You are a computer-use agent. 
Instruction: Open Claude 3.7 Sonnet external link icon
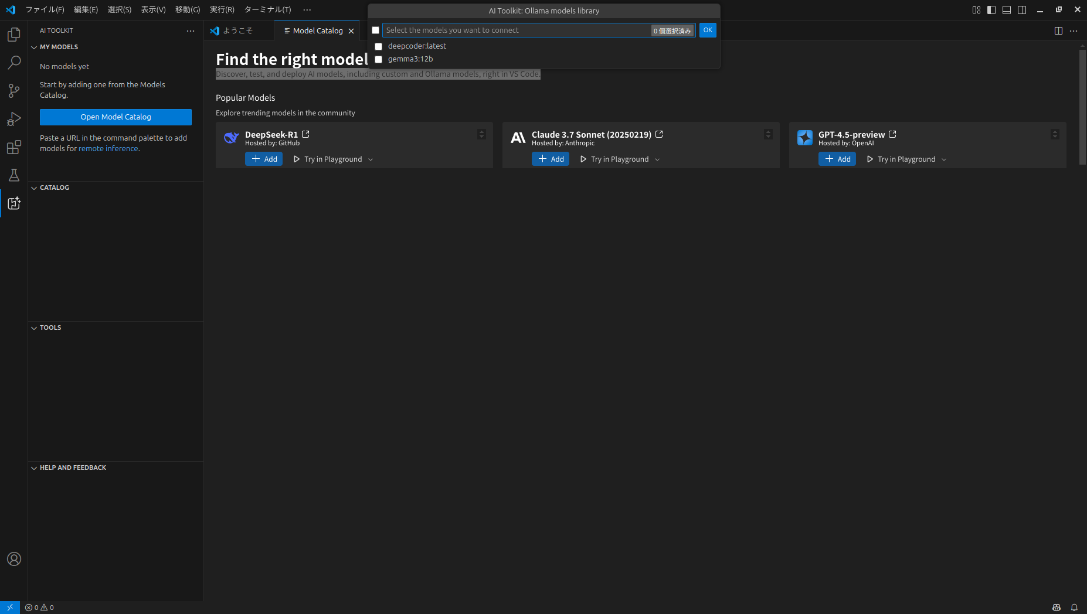click(x=659, y=134)
